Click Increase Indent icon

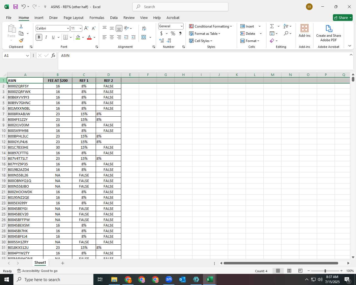coord(133,37)
